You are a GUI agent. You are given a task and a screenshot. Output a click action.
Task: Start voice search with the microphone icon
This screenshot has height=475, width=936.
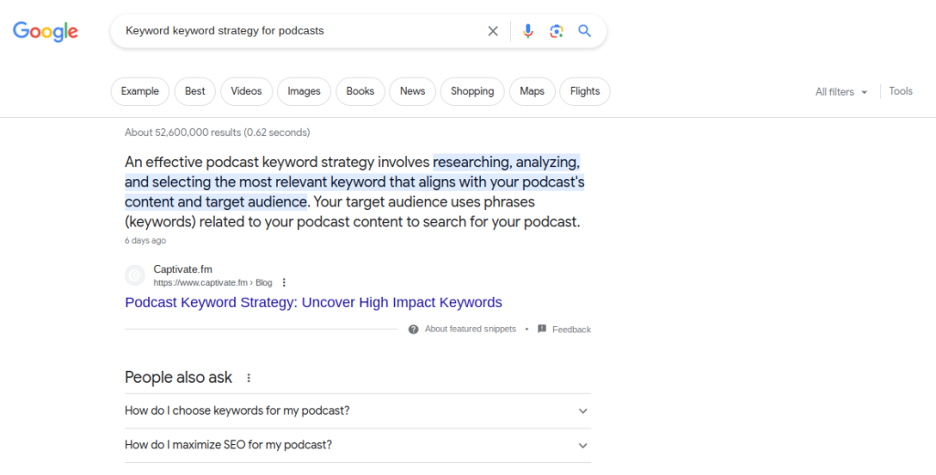pyautogui.click(x=527, y=31)
